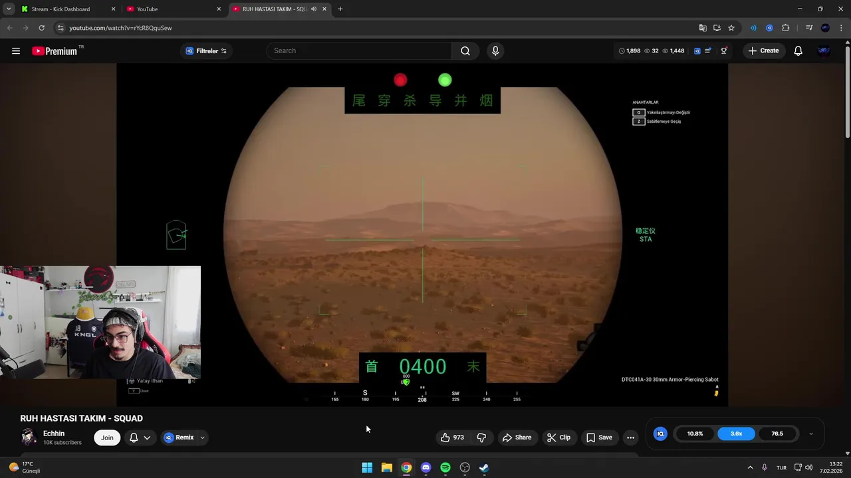851x478 pixels.
Task: Open the trophy icon in stats bar
Action: (x=724, y=51)
